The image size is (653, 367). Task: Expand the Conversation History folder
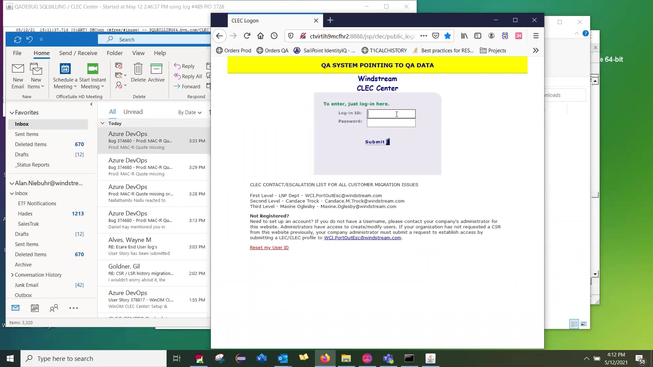click(12, 275)
